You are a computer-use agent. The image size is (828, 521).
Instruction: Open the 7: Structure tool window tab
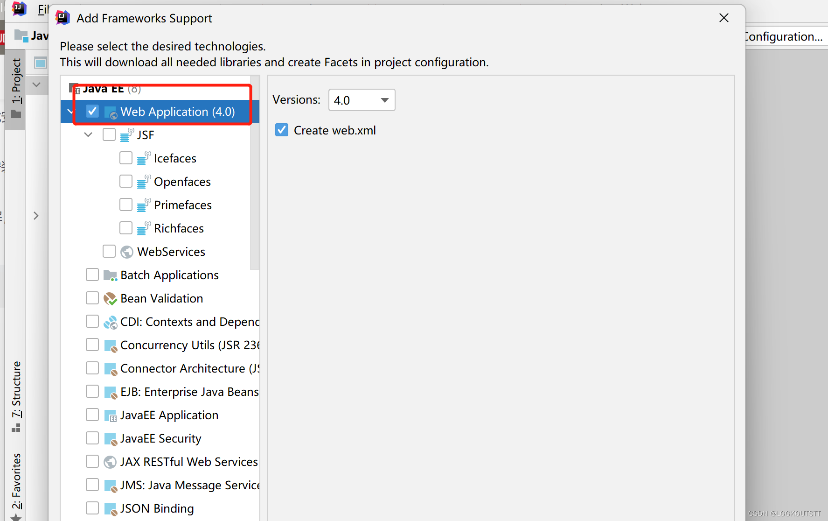pos(16,396)
